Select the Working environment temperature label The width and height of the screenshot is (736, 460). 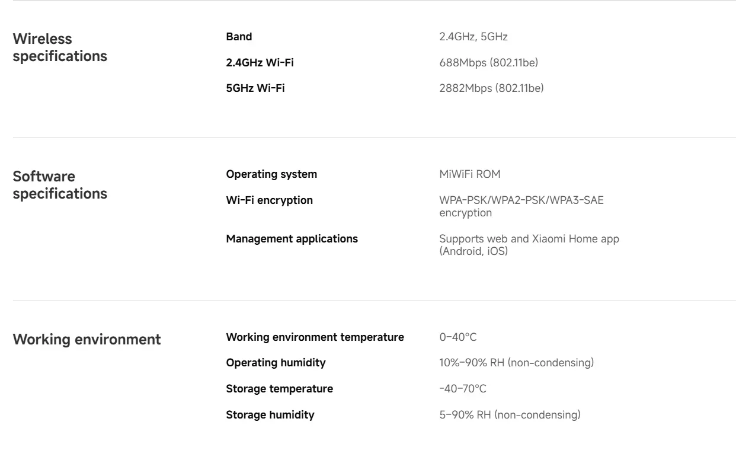coord(315,337)
